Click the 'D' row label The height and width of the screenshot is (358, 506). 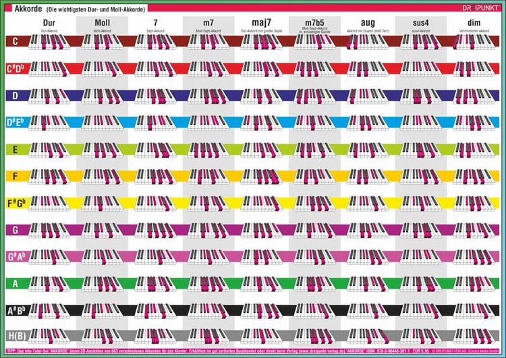coord(15,96)
